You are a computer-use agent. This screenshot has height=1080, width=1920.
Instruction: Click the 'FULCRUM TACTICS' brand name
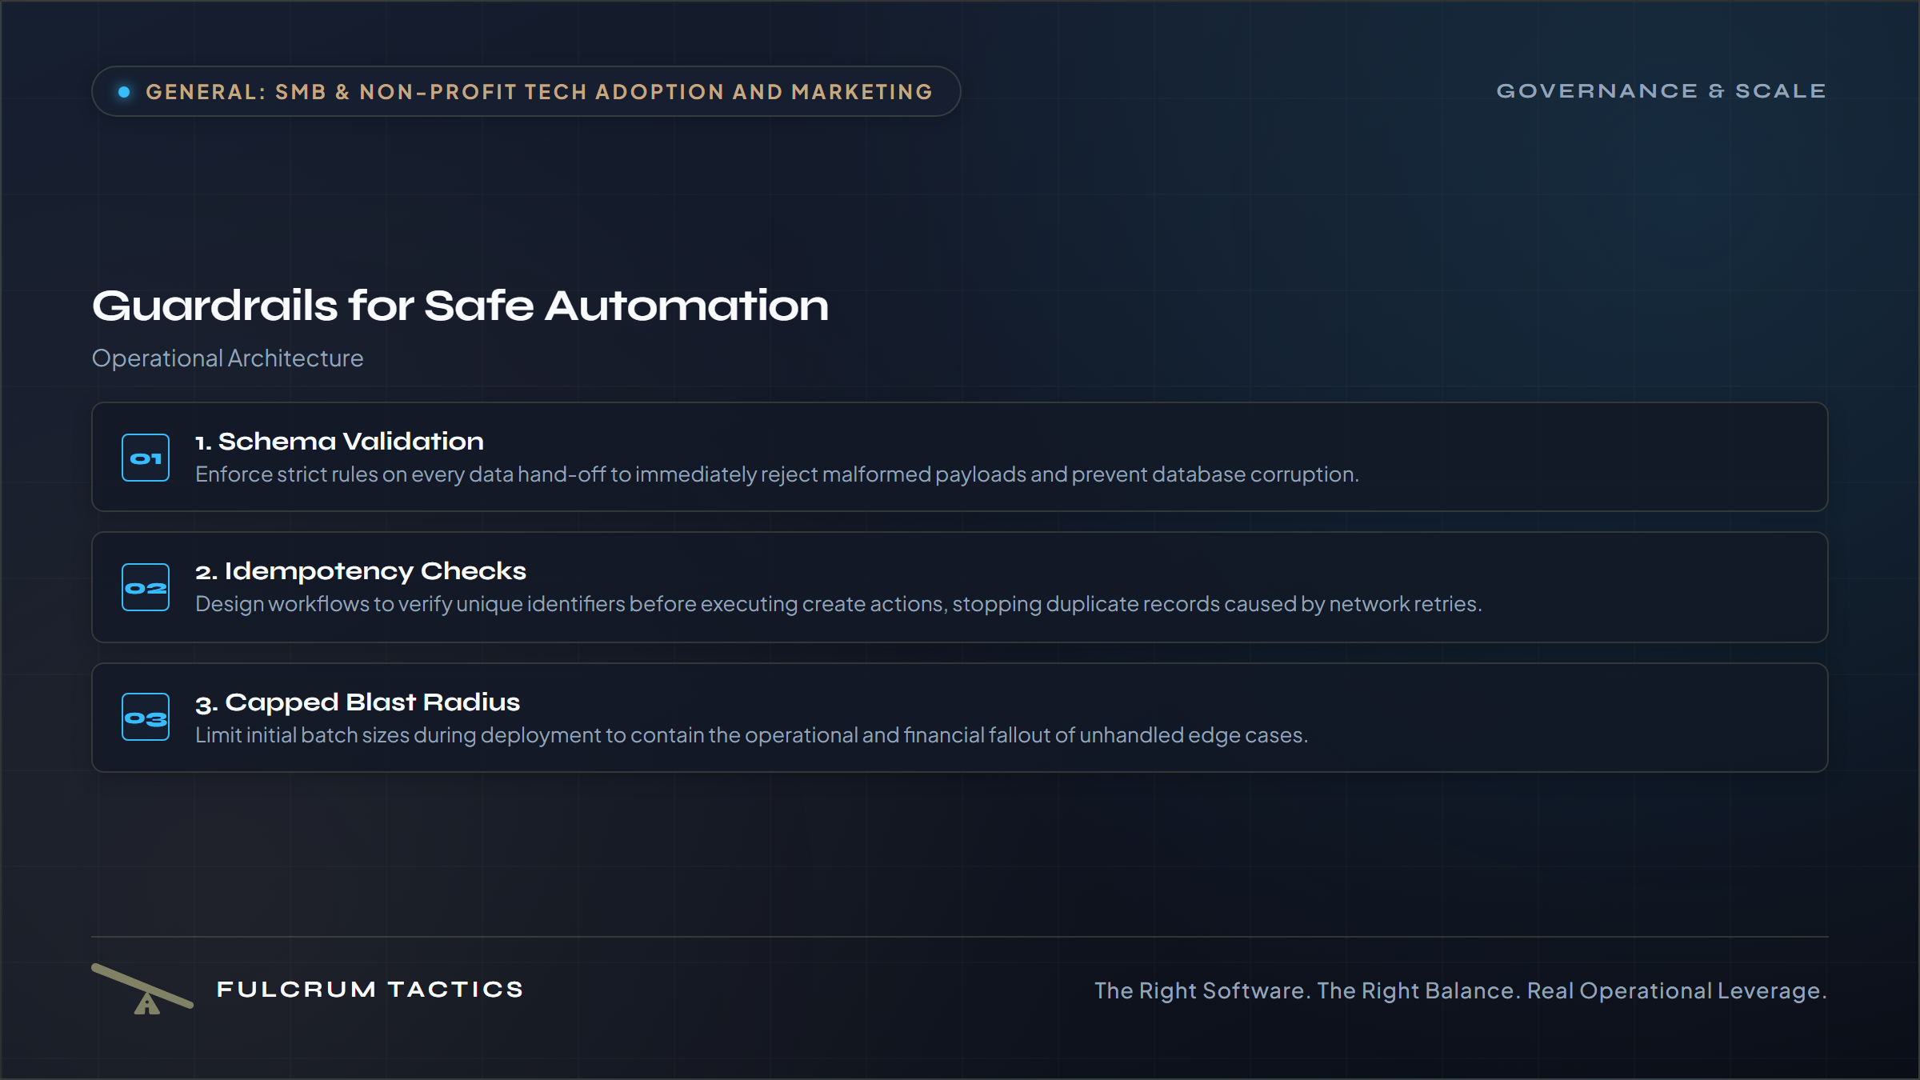click(370, 990)
